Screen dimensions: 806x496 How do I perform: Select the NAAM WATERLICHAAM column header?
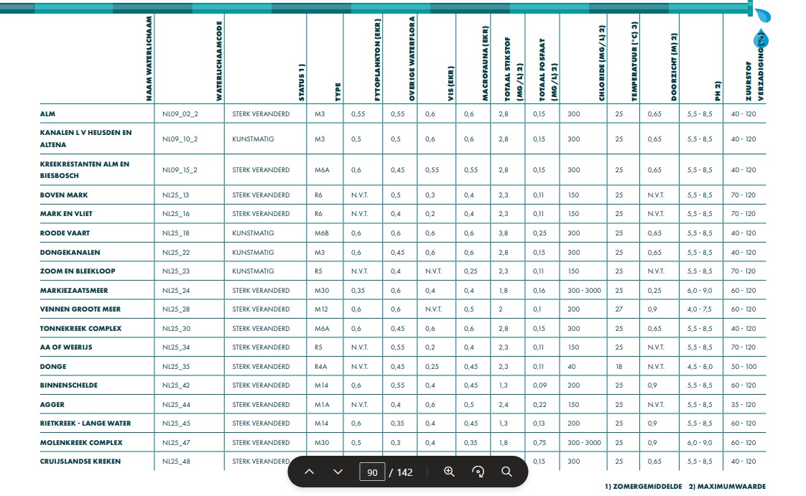point(149,57)
